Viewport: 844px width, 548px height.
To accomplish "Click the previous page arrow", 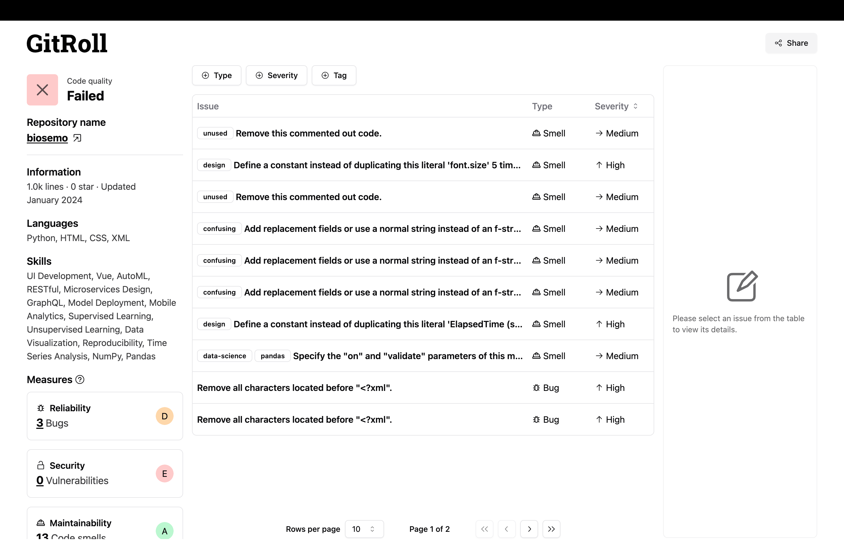I will (x=506, y=529).
